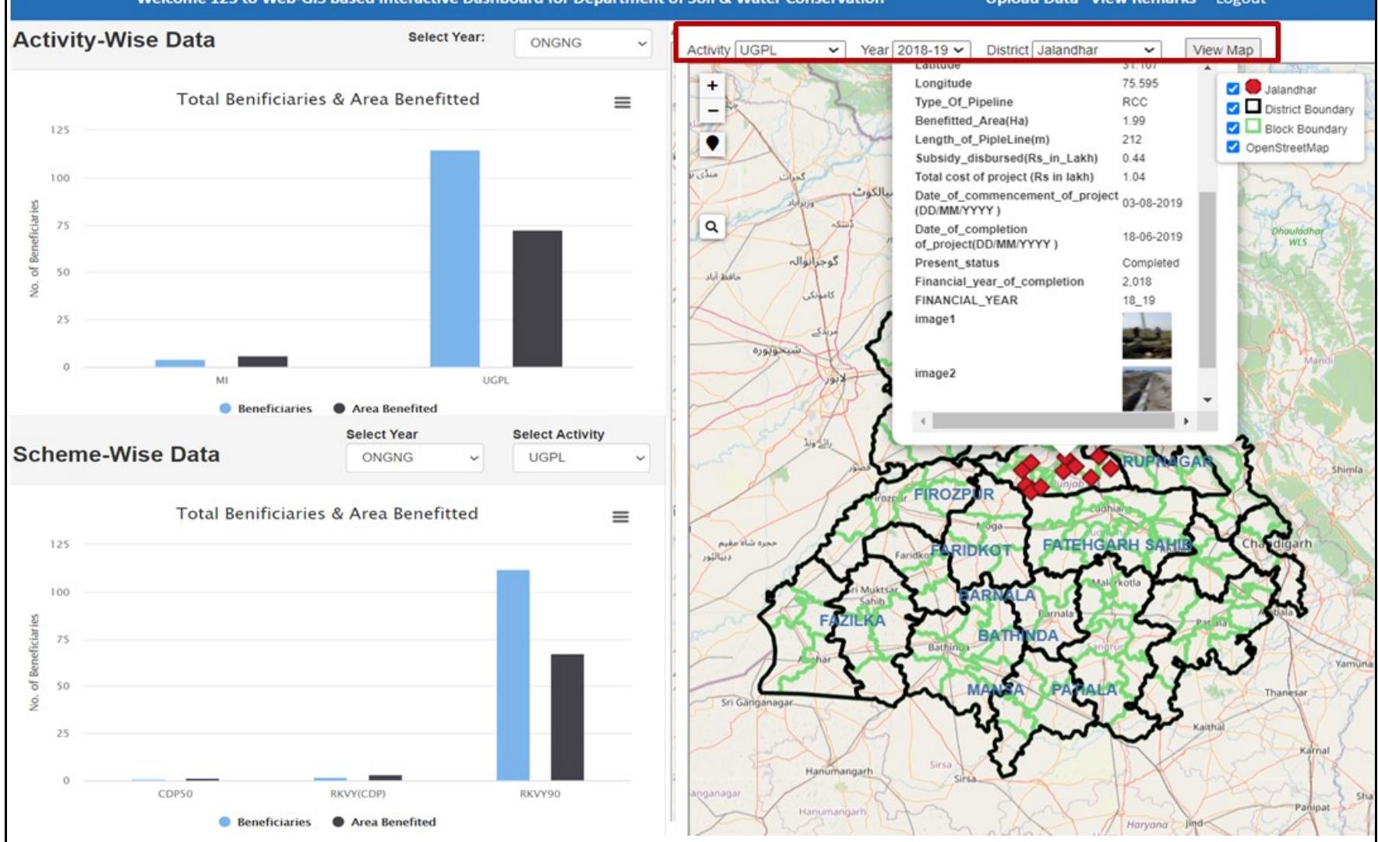Viewport: 1378px width, 842px height.
Task: Click the FAZILKA district label on map
Action: pos(852,621)
